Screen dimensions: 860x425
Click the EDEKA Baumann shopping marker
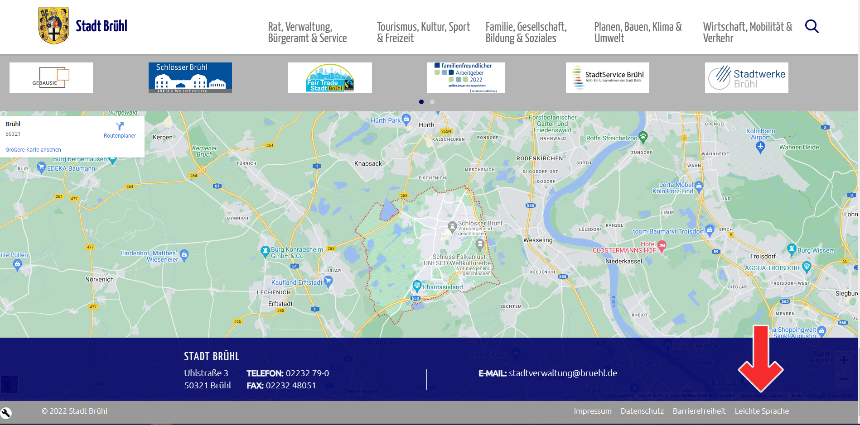coord(41,167)
